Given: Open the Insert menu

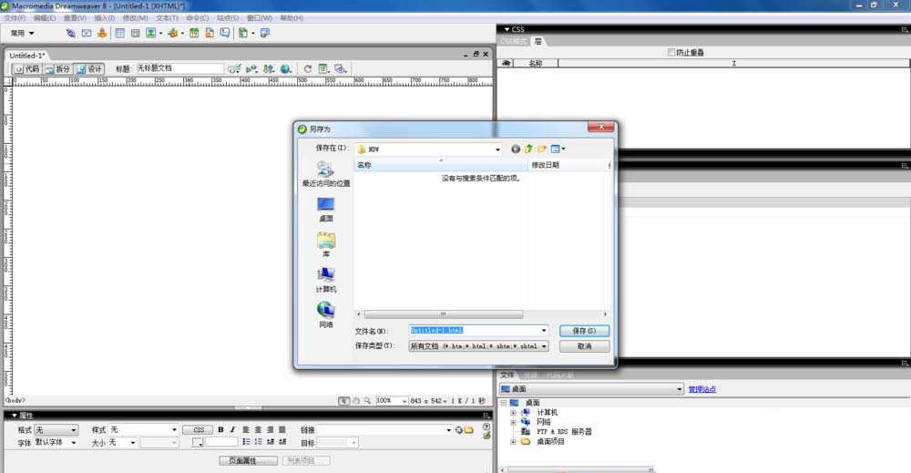Looking at the screenshot, I should point(105,18).
